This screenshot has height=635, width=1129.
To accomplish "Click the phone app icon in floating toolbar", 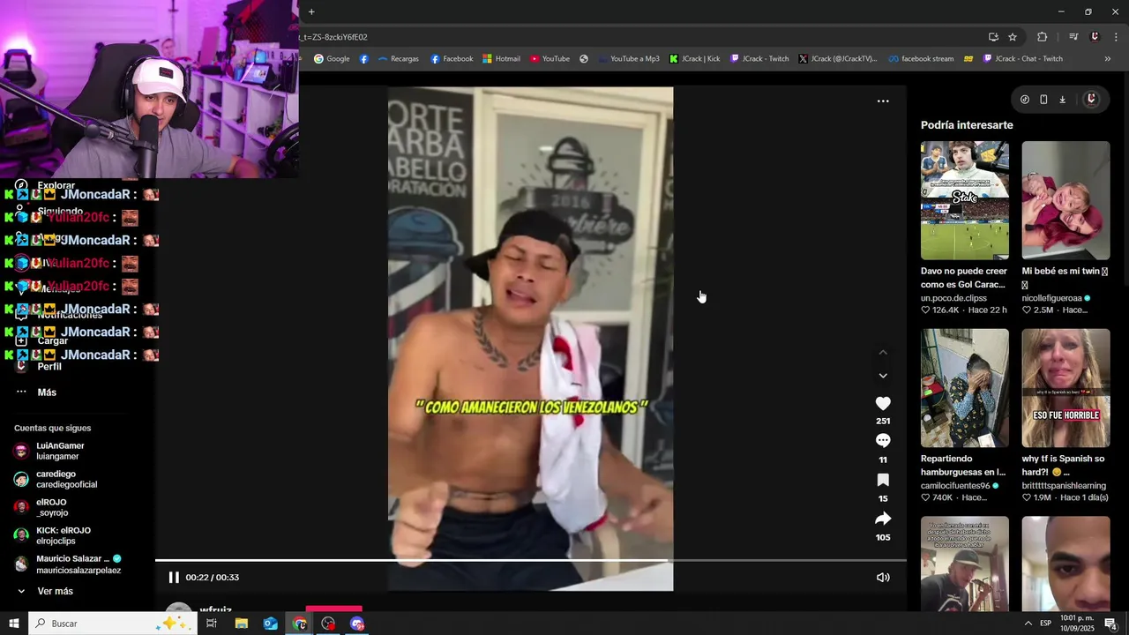I will (x=1043, y=100).
